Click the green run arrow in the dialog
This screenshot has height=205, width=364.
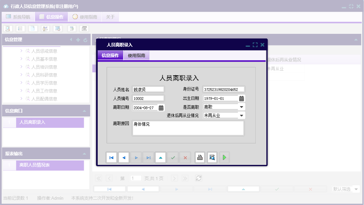click(x=224, y=157)
